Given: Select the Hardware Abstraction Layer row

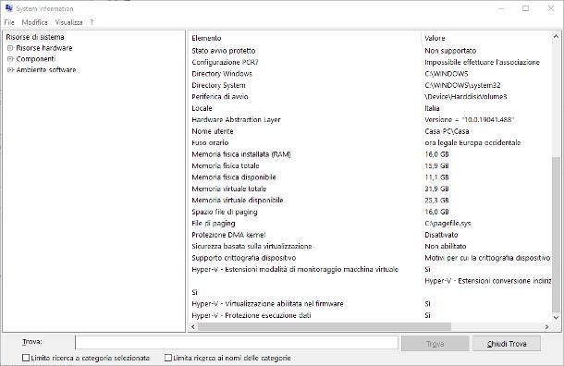Looking at the screenshot, I should 370,120.
